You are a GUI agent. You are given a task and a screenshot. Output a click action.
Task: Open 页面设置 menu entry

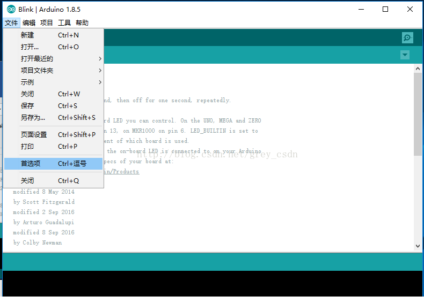53,134
